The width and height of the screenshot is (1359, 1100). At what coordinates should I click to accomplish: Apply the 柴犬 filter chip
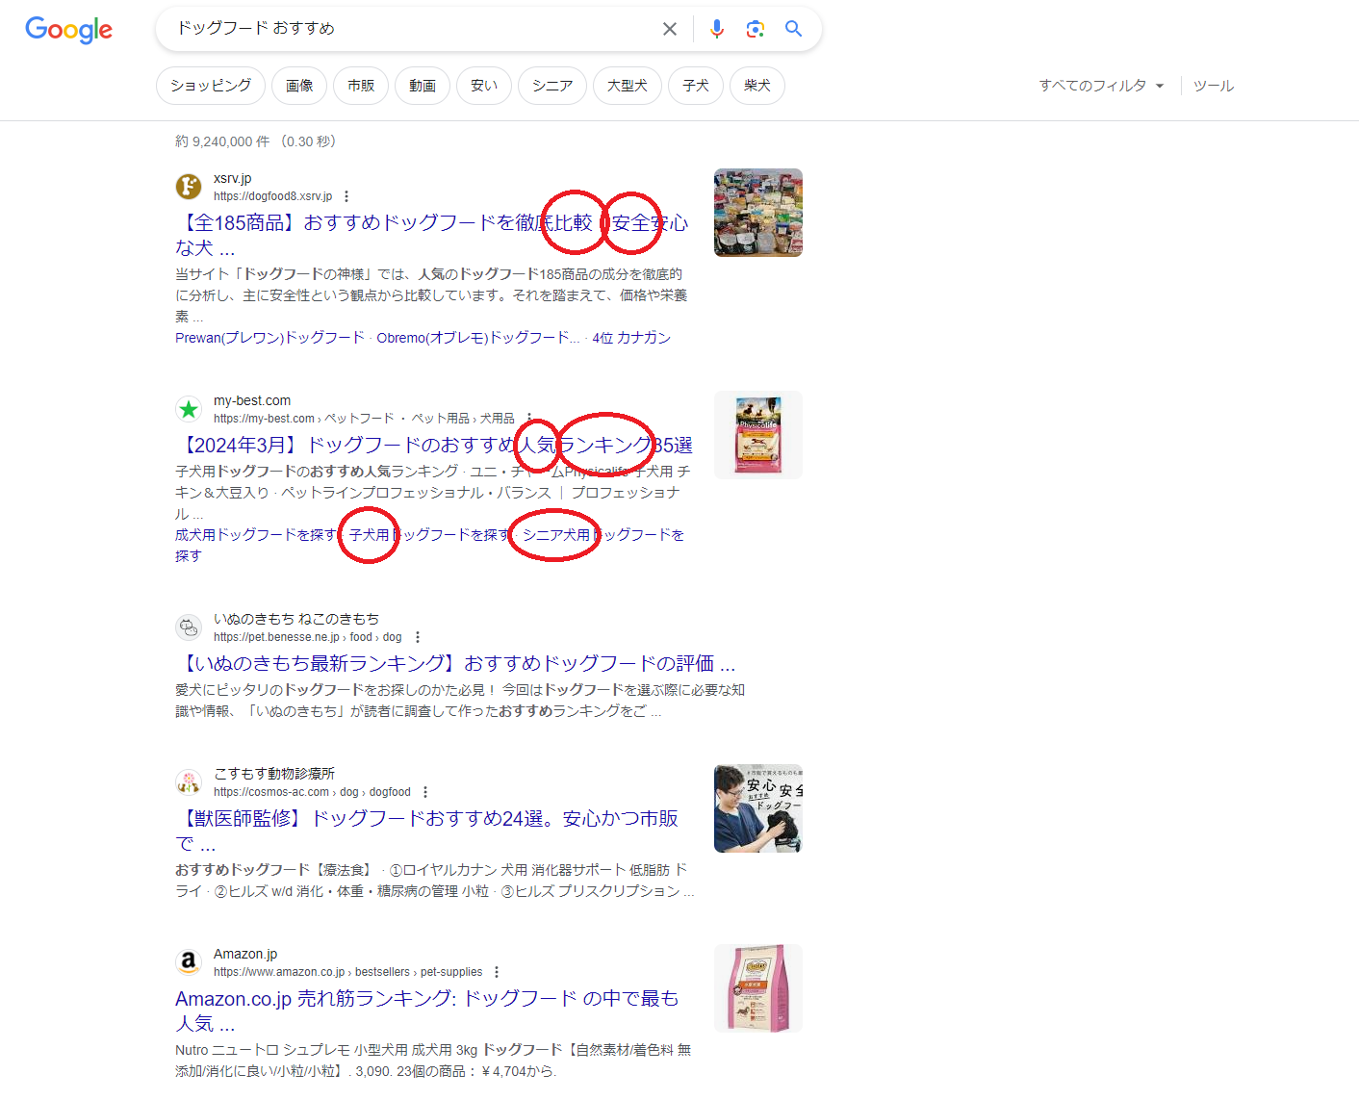[757, 86]
